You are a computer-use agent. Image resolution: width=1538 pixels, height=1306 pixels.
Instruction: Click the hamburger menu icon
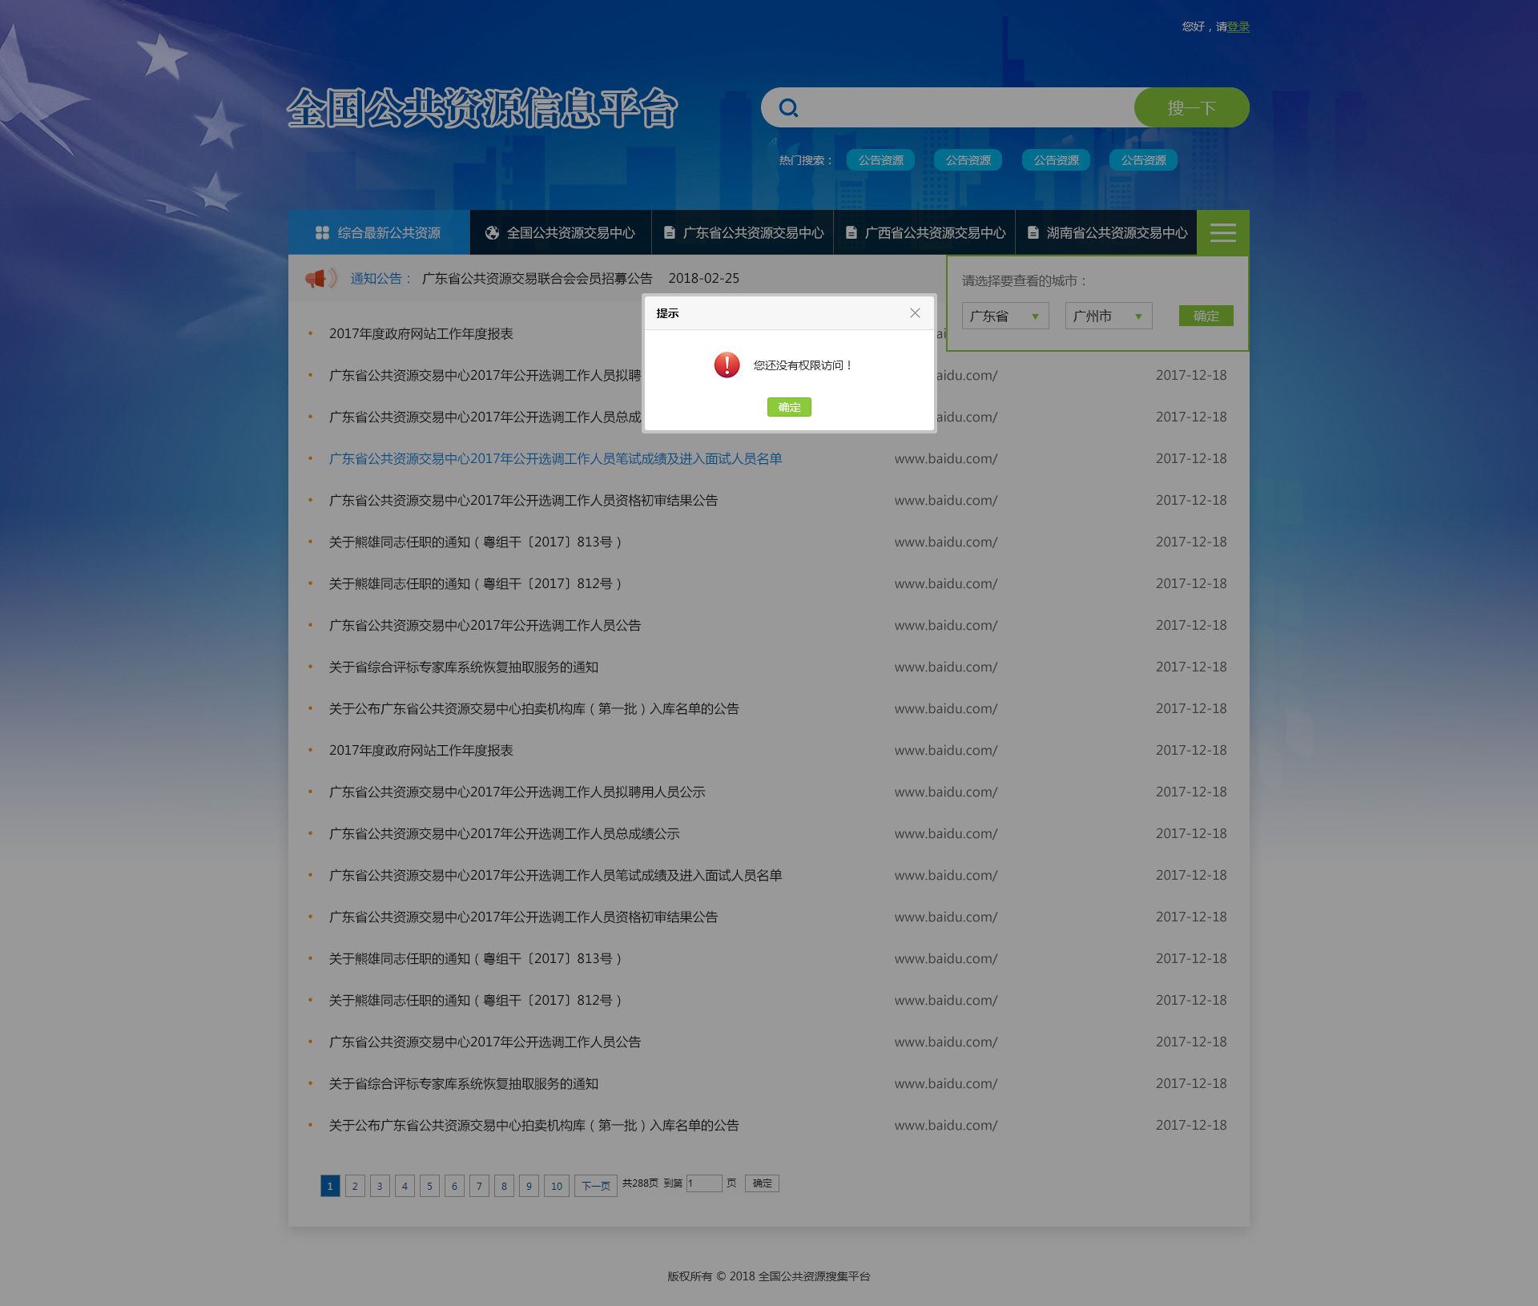1222,233
